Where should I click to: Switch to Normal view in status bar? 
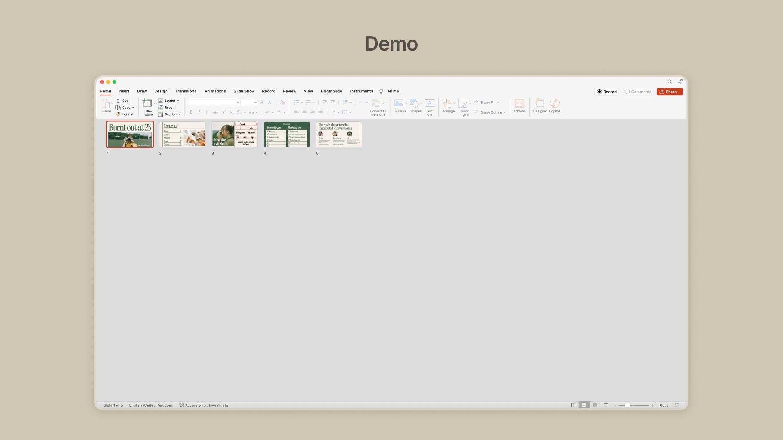pyautogui.click(x=573, y=405)
